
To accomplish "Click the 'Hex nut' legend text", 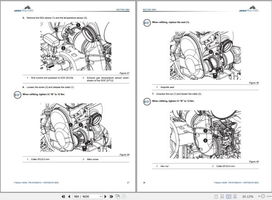I will (165, 166).
